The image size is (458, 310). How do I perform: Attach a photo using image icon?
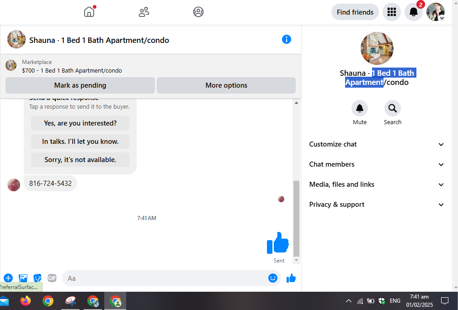coord(23,278)
